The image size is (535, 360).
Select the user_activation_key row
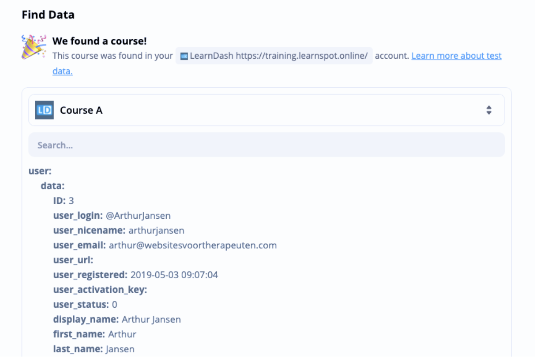(x=100, y=290)
